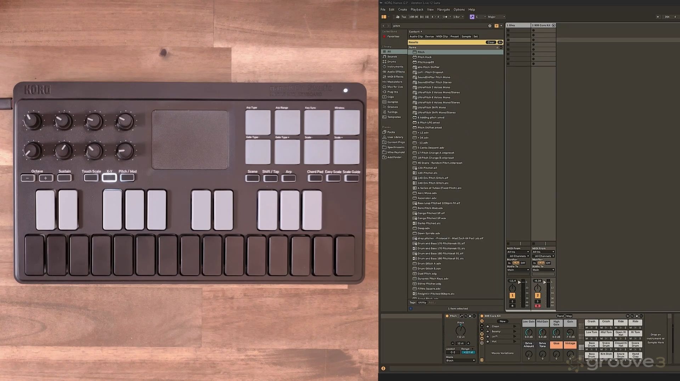The width and height of the screenshot is (680, 381).
Task: Toggle track 2 909 Core Kit activator
Action: tap(538, 295)
